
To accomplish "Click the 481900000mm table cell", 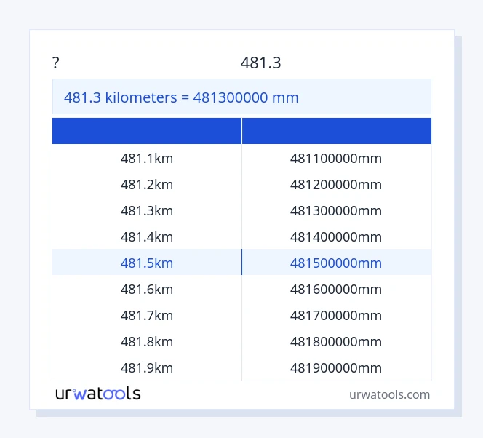I will coord(336,367).
